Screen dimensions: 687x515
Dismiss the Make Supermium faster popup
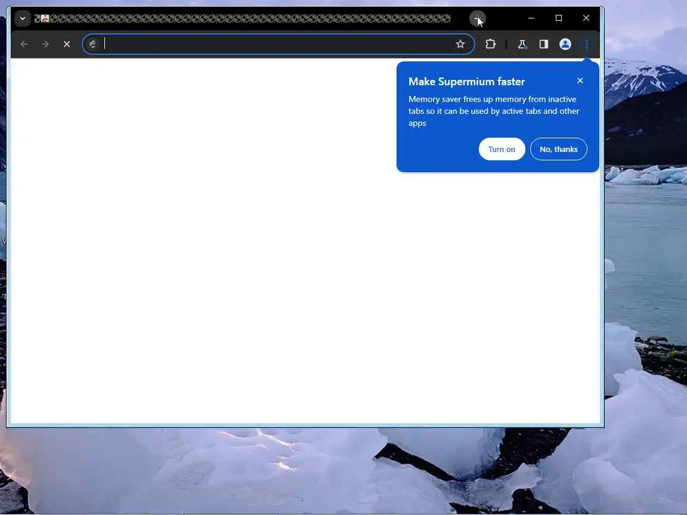click(580, 80)
